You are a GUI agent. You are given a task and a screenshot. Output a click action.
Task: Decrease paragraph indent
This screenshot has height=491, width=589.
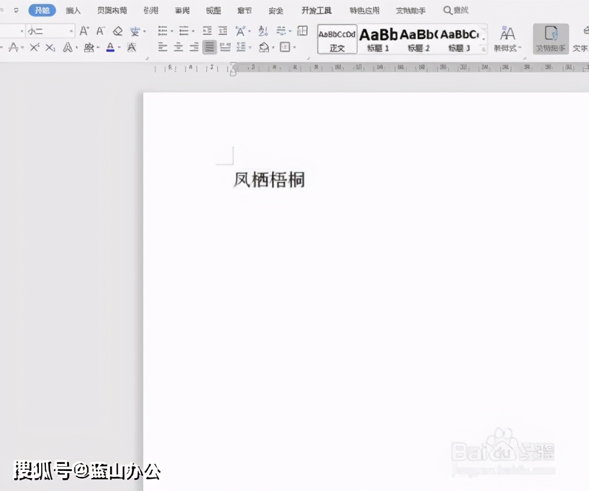pyautogui.click(x=207, y=31)
